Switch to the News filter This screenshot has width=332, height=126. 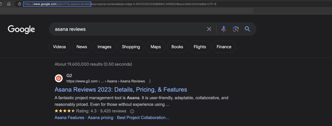(x=82, y=47)
